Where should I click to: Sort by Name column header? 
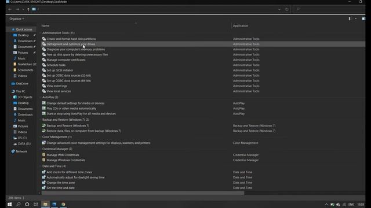coord(45,25)
